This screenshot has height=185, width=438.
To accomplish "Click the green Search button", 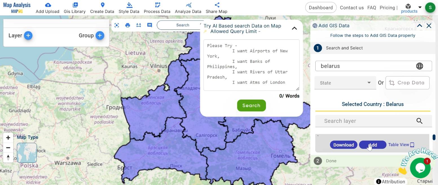I will click(251, 105).
